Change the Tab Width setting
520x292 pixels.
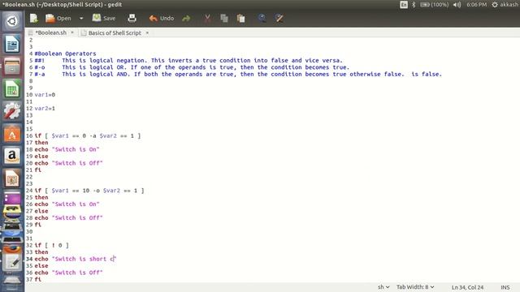coord(415,287)
